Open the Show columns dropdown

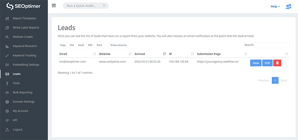coord(118,45)
